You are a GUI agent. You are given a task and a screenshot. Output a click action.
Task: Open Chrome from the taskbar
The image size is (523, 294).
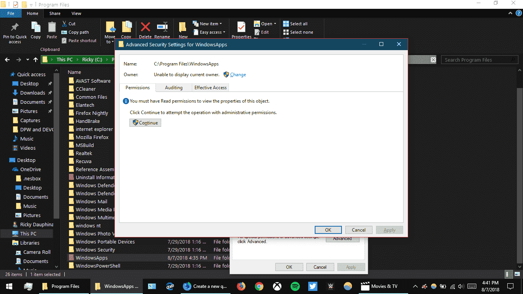(x=259, y=286)
